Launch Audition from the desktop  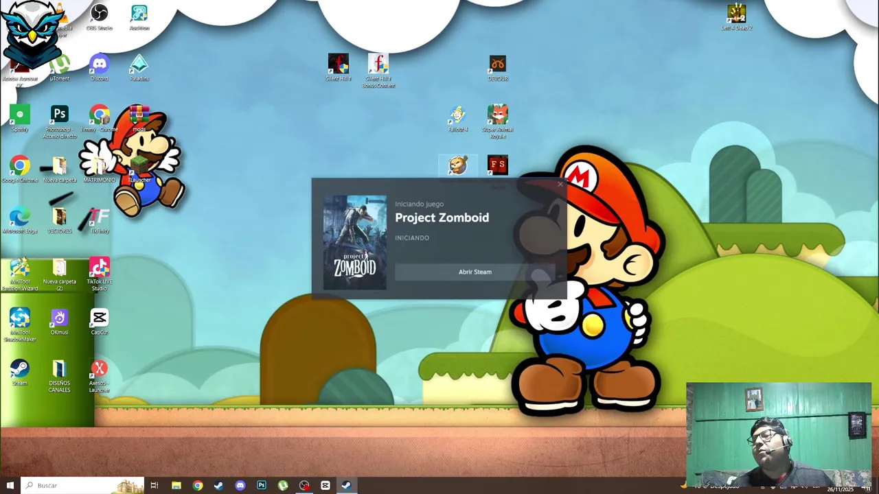click(139, 18)
